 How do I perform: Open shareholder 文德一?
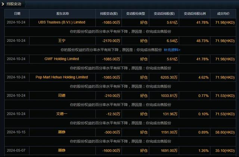[x=62, y=114]
